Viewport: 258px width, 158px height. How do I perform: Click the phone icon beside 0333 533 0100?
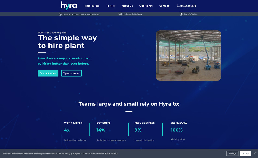pyautogui.click(x=178, y=6)
